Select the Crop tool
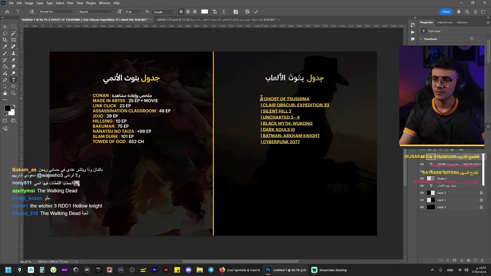Screen dimensions: 491x276 click(5, 40)
